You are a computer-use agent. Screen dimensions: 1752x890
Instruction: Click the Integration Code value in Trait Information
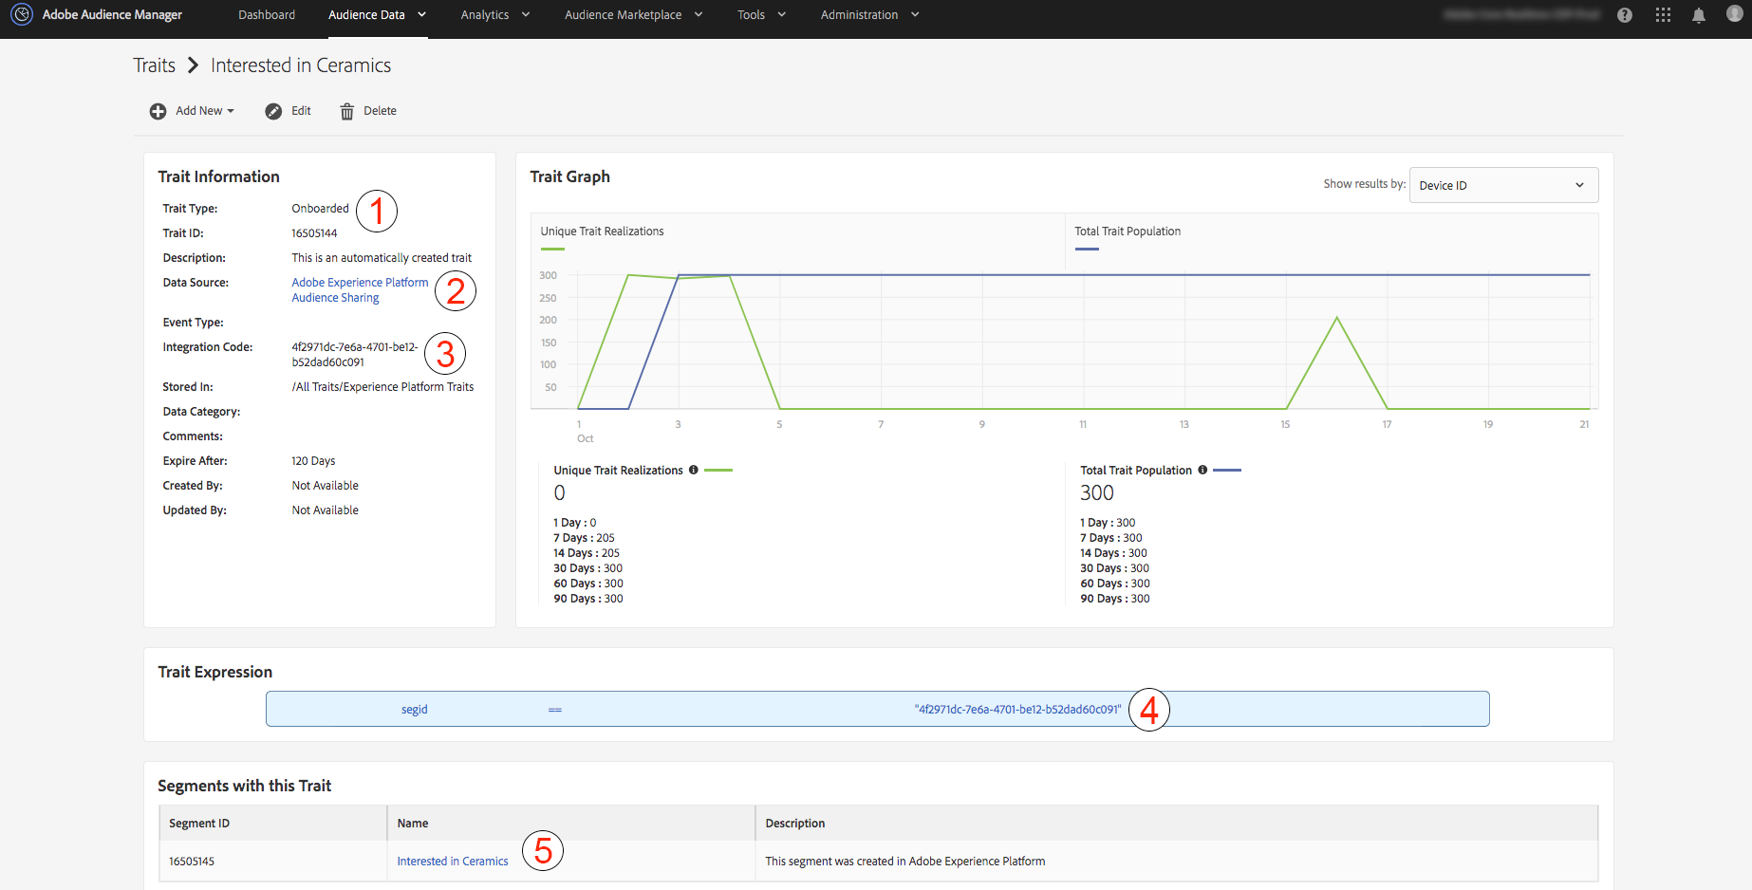click(355, 355)
